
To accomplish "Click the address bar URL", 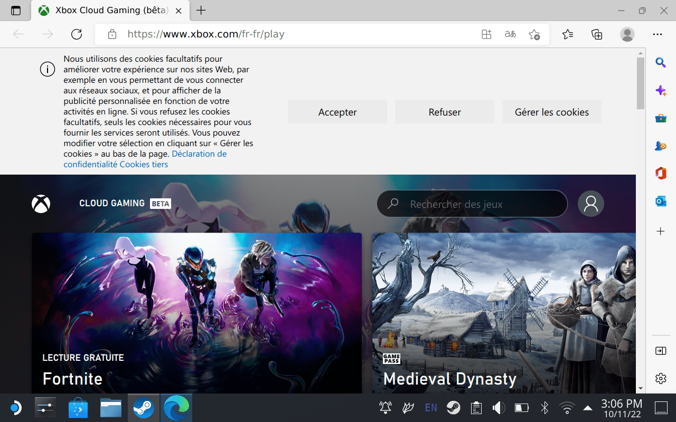I will click(206, 34).
